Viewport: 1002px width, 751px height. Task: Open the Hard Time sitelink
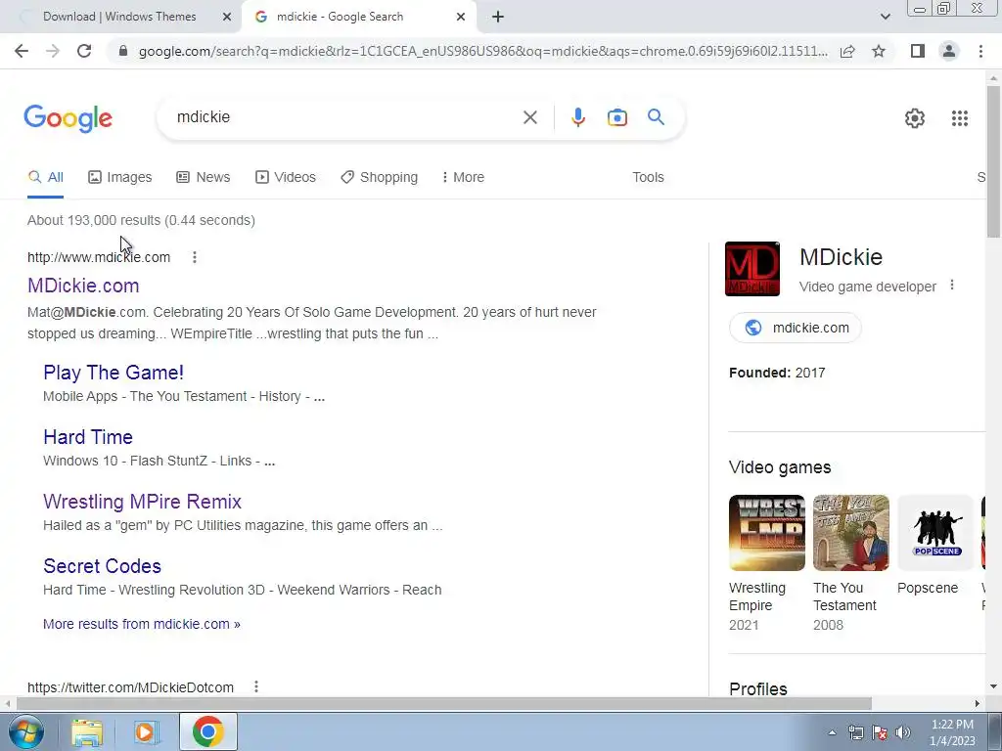88,437
